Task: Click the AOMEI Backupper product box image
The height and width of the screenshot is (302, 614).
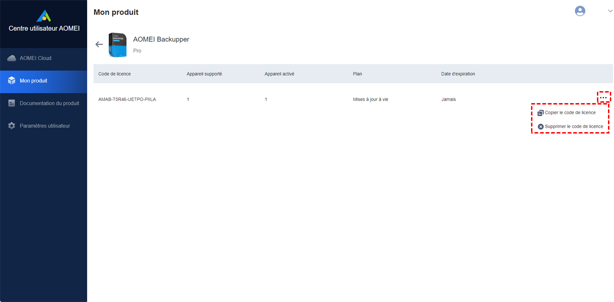Action: [x=117, y=45]
